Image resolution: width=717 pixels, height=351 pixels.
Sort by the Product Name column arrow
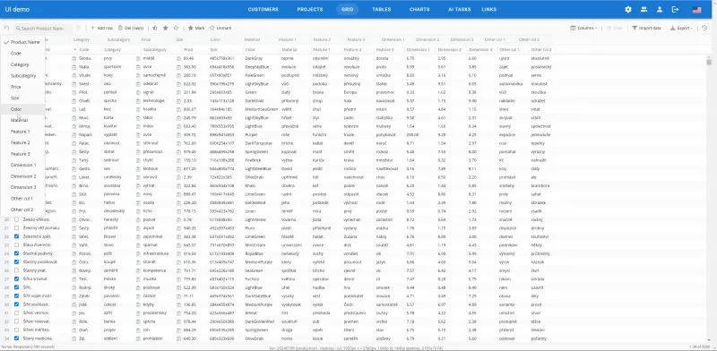tap(75, 49)
